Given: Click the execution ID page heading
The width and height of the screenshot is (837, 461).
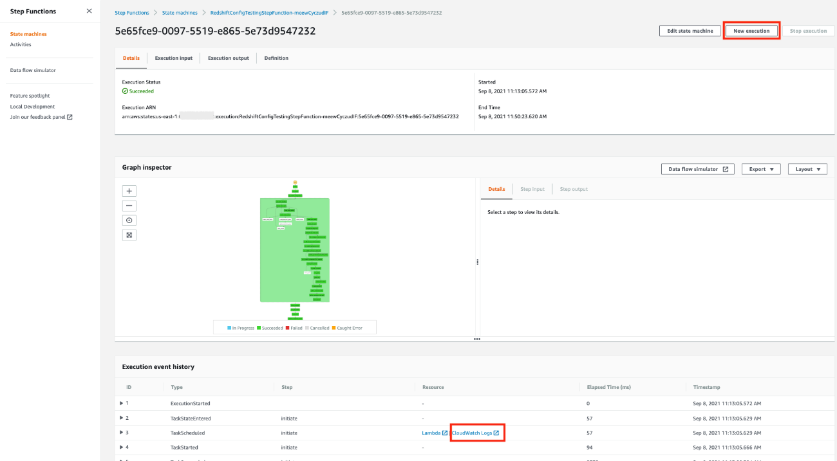Looking at the screenshot, I should pyautogui.click(x=215, y=31).
